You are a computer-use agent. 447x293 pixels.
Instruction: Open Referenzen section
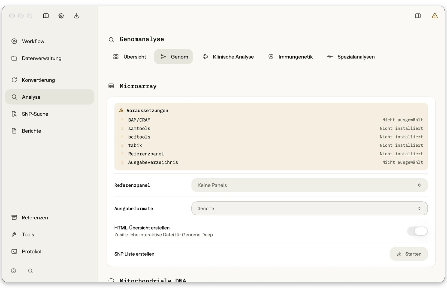[50, 218]
